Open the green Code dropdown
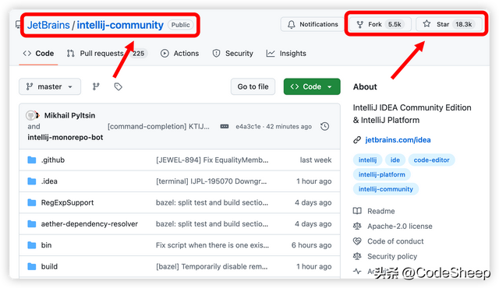Image resolution: width=499 pixels, height=288 pixels. coord(312,86)
